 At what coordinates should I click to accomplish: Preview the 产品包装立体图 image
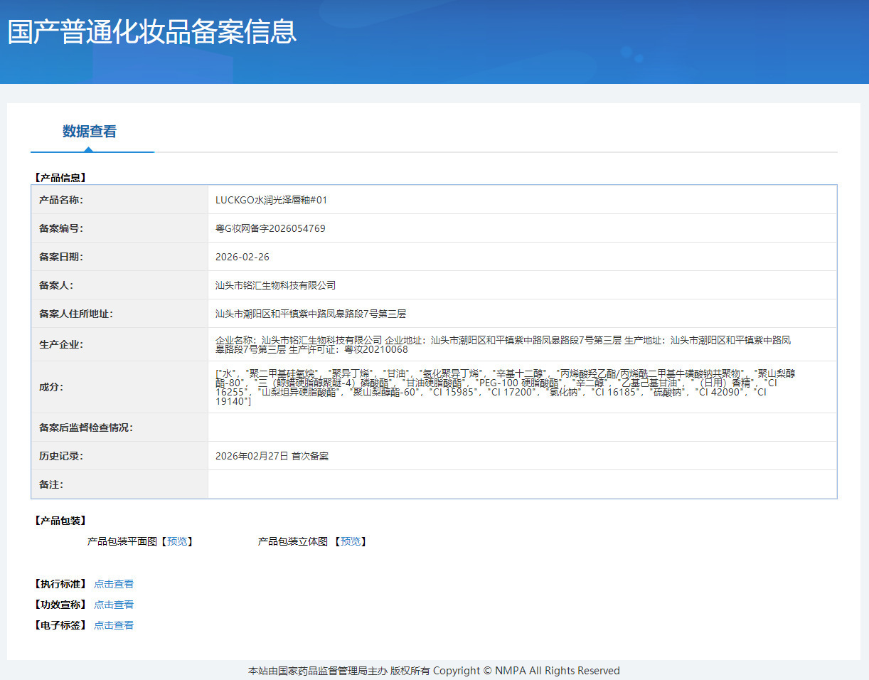pos(351,541)
